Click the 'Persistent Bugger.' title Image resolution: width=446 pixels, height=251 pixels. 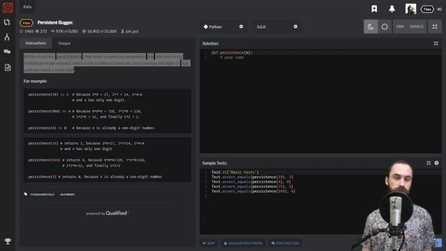tap(55, 22)
